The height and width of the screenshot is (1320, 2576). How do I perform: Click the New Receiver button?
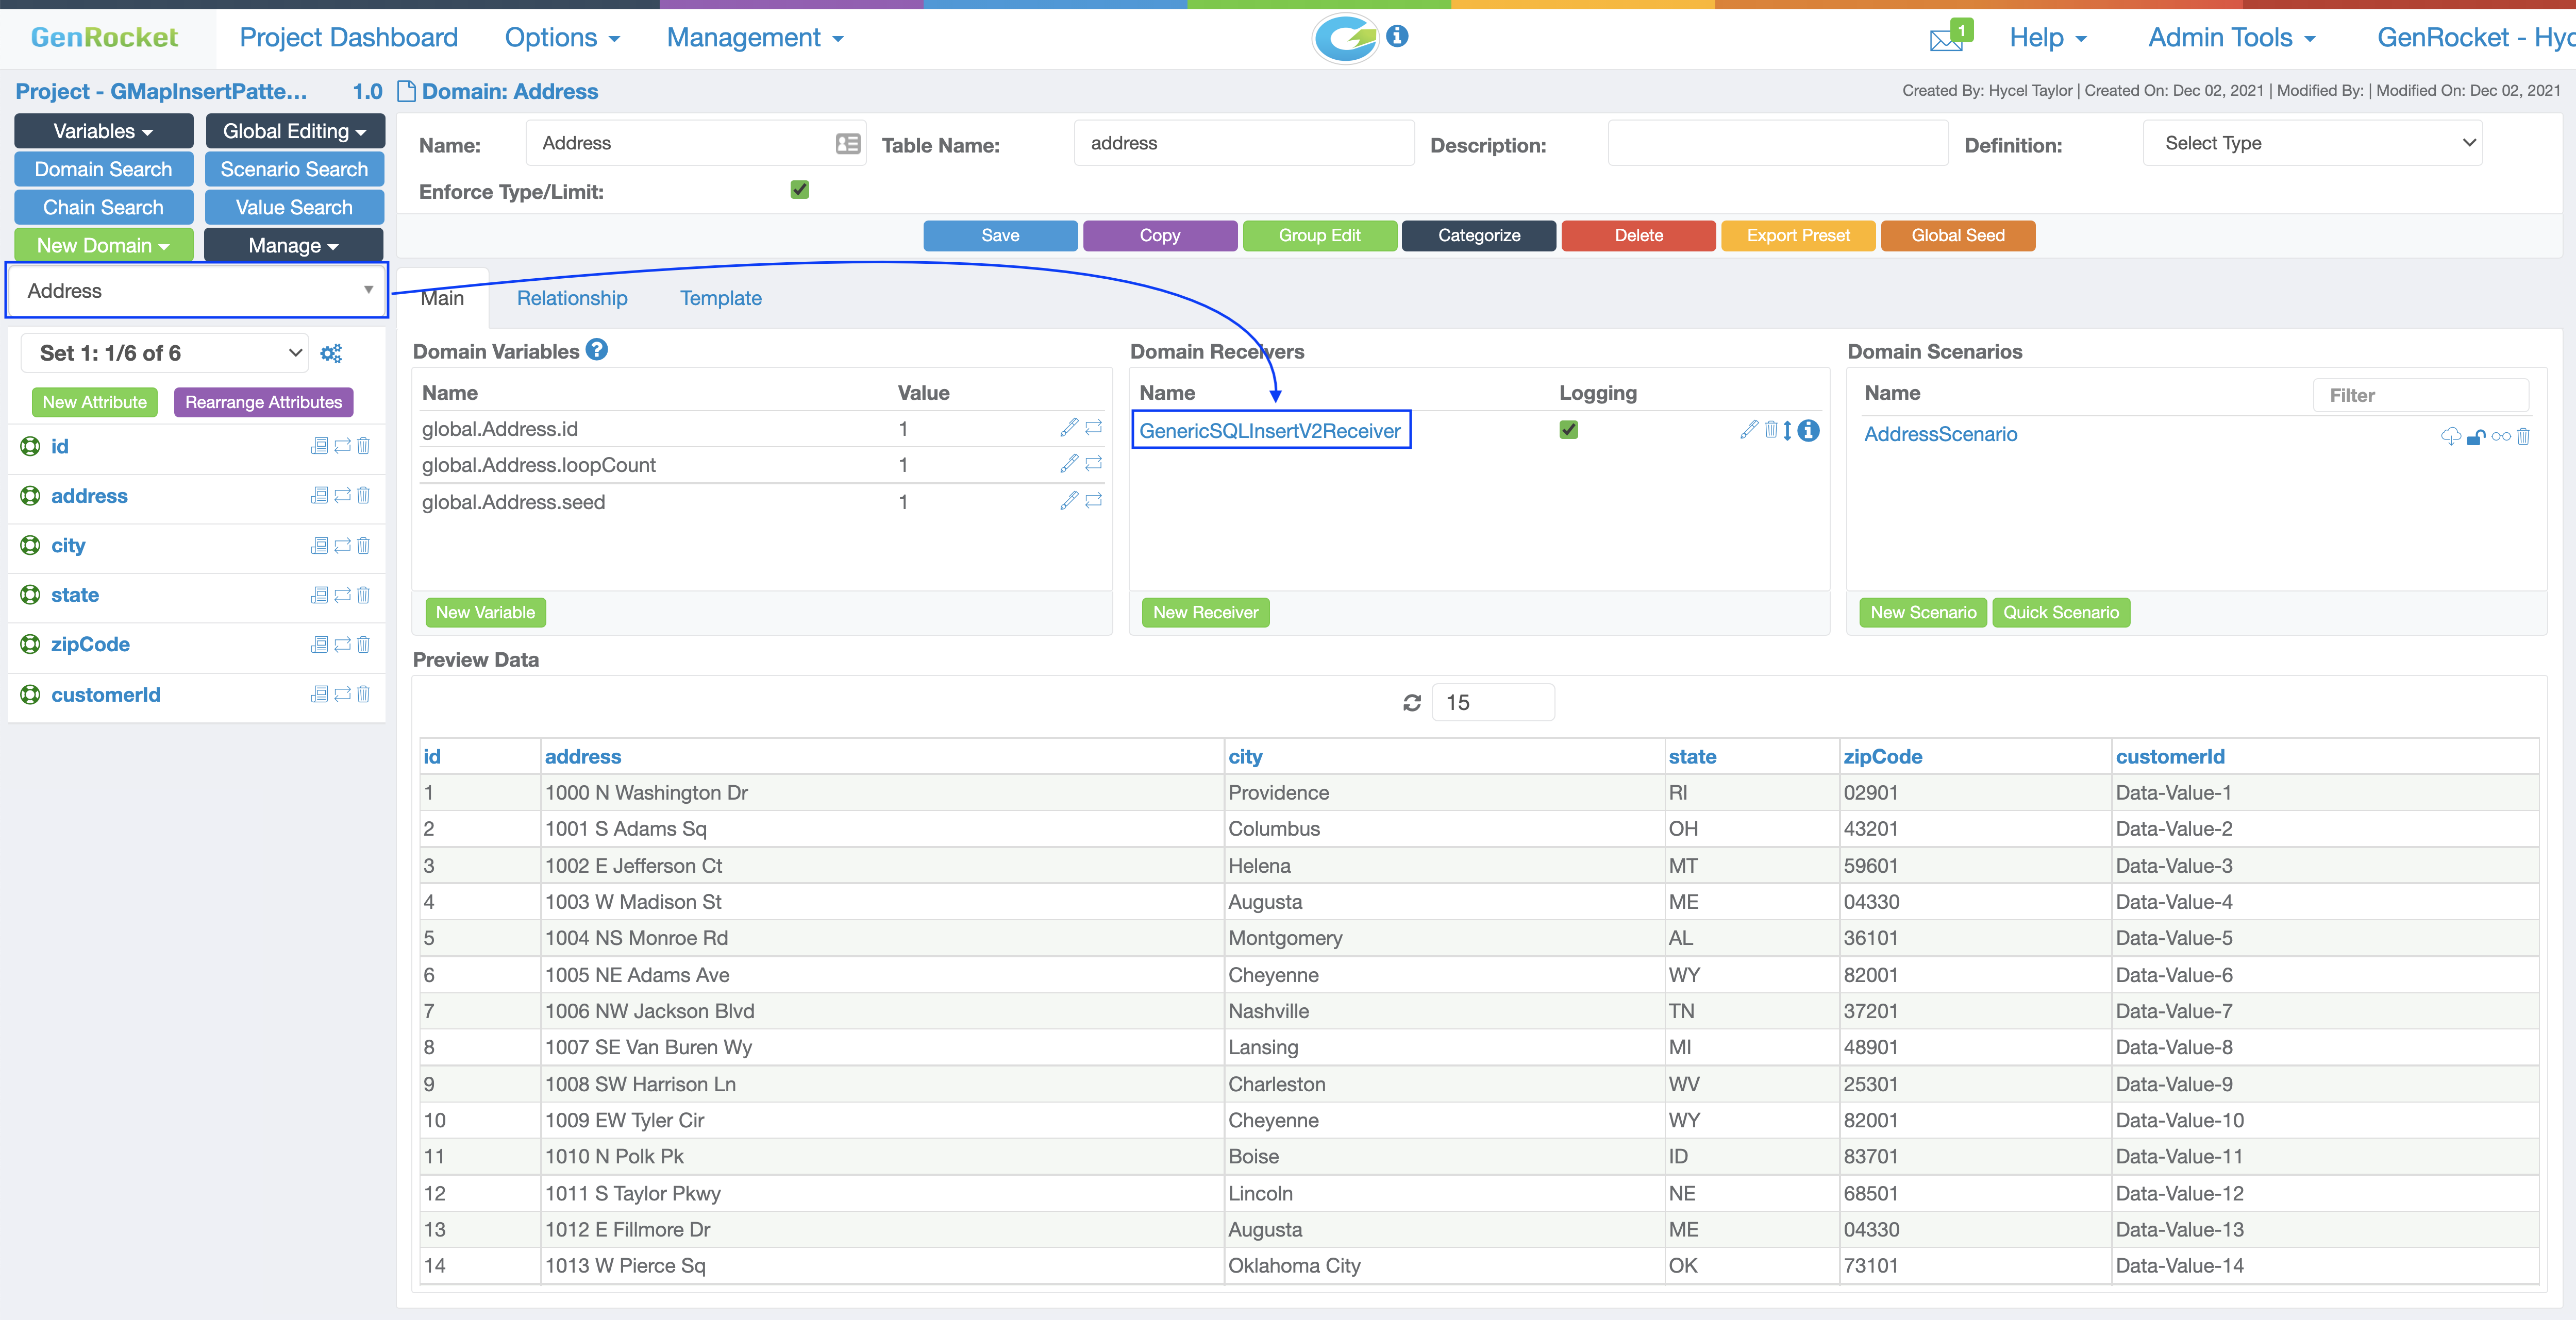coord(1204,612)
